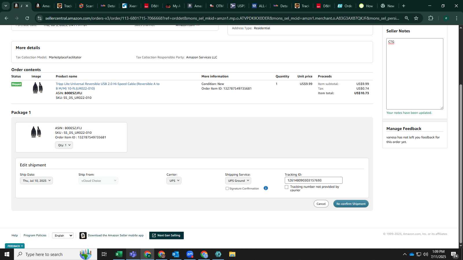The height and width of the screenshot is (260, 463).
Task: Open the Carrier UPS dropdown
Action: pos(174,181)
